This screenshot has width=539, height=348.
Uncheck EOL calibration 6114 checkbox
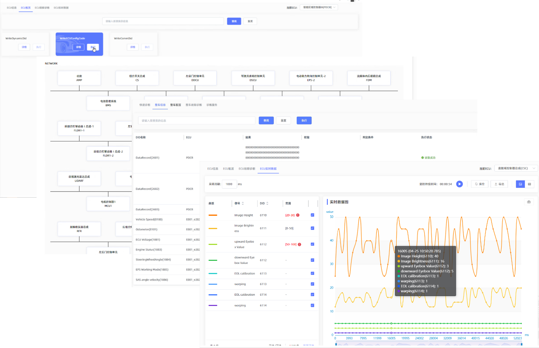(312, 294)
